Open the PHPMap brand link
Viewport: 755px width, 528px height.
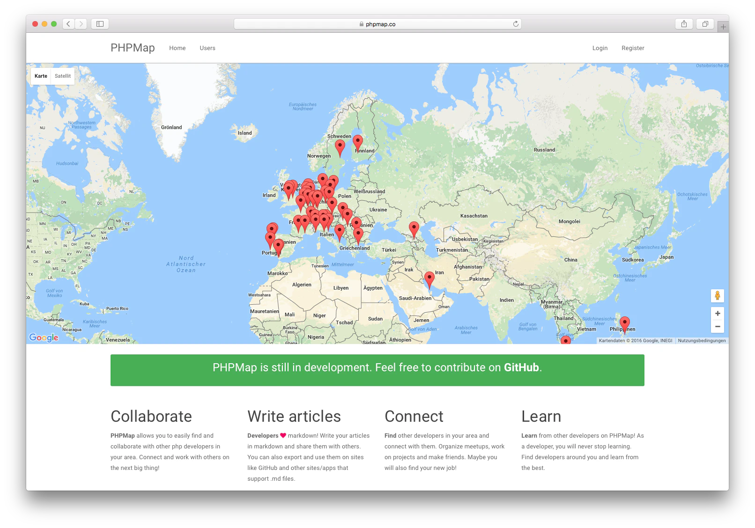pyautogui.click(x=133, y=48)
